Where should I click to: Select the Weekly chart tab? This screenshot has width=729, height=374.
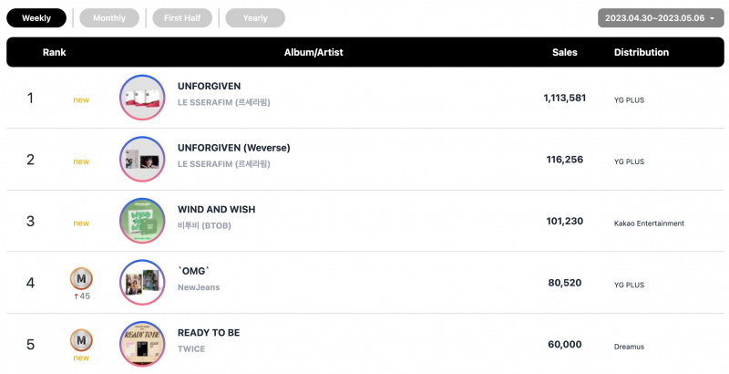click(x=36, y=18)
